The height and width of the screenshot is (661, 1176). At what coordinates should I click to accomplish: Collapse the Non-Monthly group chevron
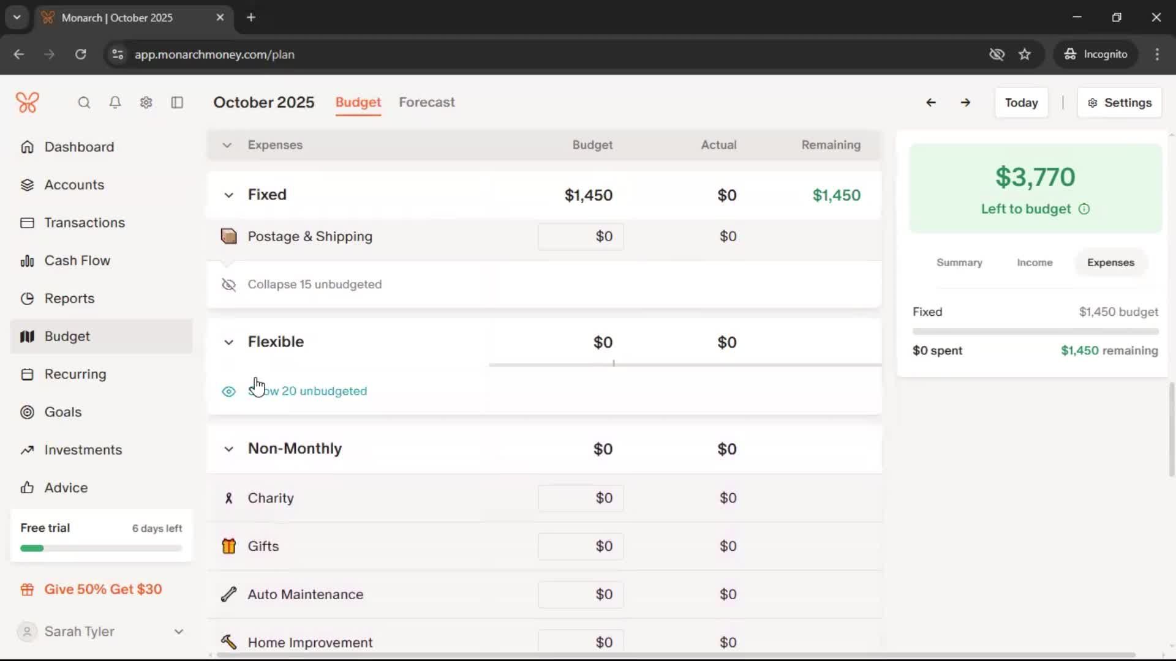click(x=228, y=449)
